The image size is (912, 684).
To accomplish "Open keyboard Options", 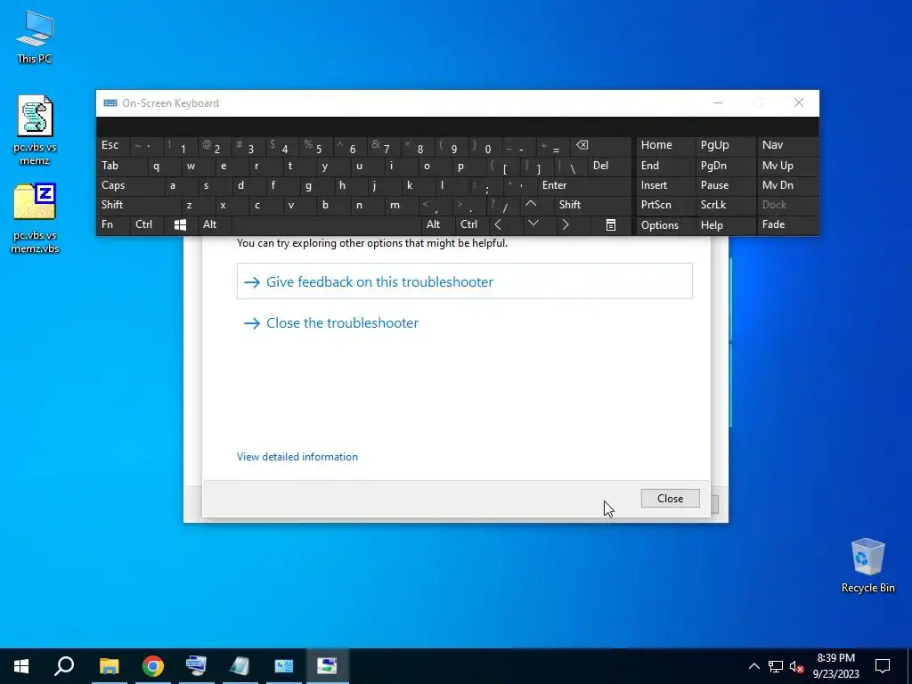I will click(664, 225).
